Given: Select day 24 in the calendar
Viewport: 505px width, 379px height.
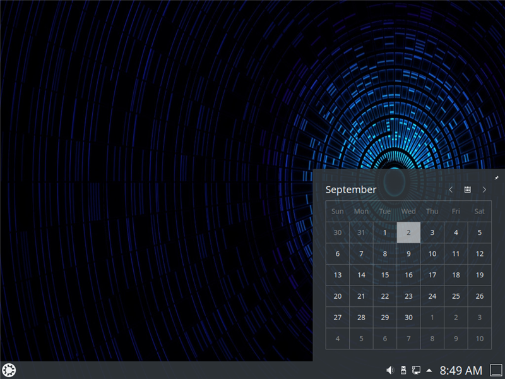Looking at the screenshot, I should [x=432, y=296].
